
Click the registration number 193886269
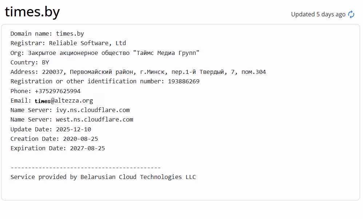[x=184, y=81]
